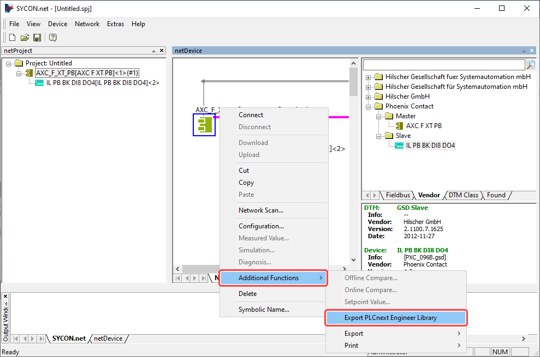The width and height of the screenshot is (540, 357).
Task: Click Export PLCnext Engineer Library
Action: coord(396,318)
